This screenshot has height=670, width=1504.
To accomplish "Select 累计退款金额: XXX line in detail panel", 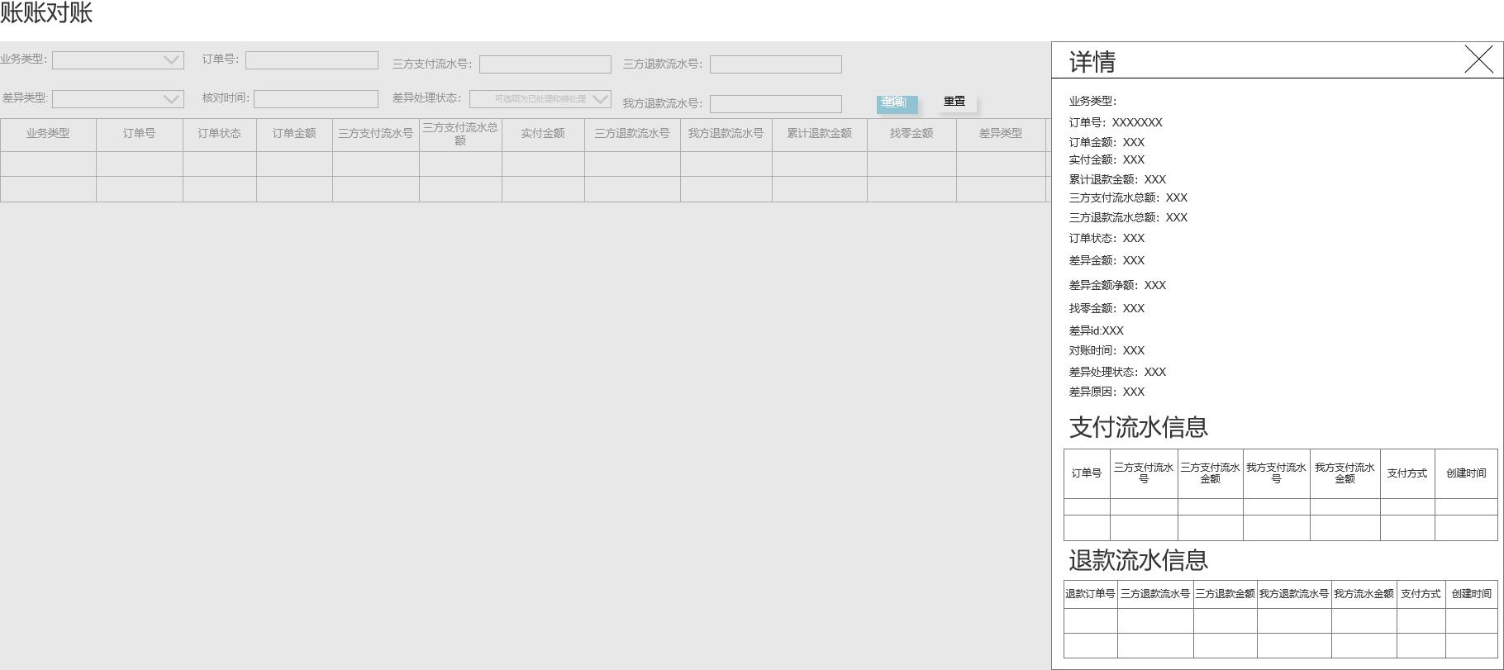I will pos(1117,179).
